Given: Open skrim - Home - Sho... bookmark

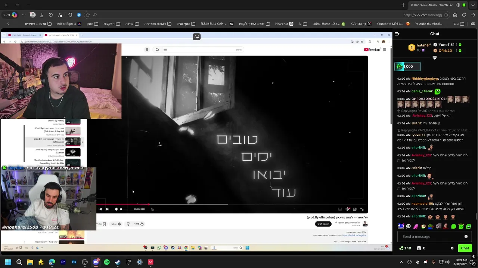Looking at the screenshot, I should [329, 24].
